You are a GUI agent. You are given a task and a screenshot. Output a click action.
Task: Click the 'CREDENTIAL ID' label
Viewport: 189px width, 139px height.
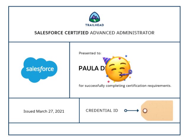click(x=102, y=110)
